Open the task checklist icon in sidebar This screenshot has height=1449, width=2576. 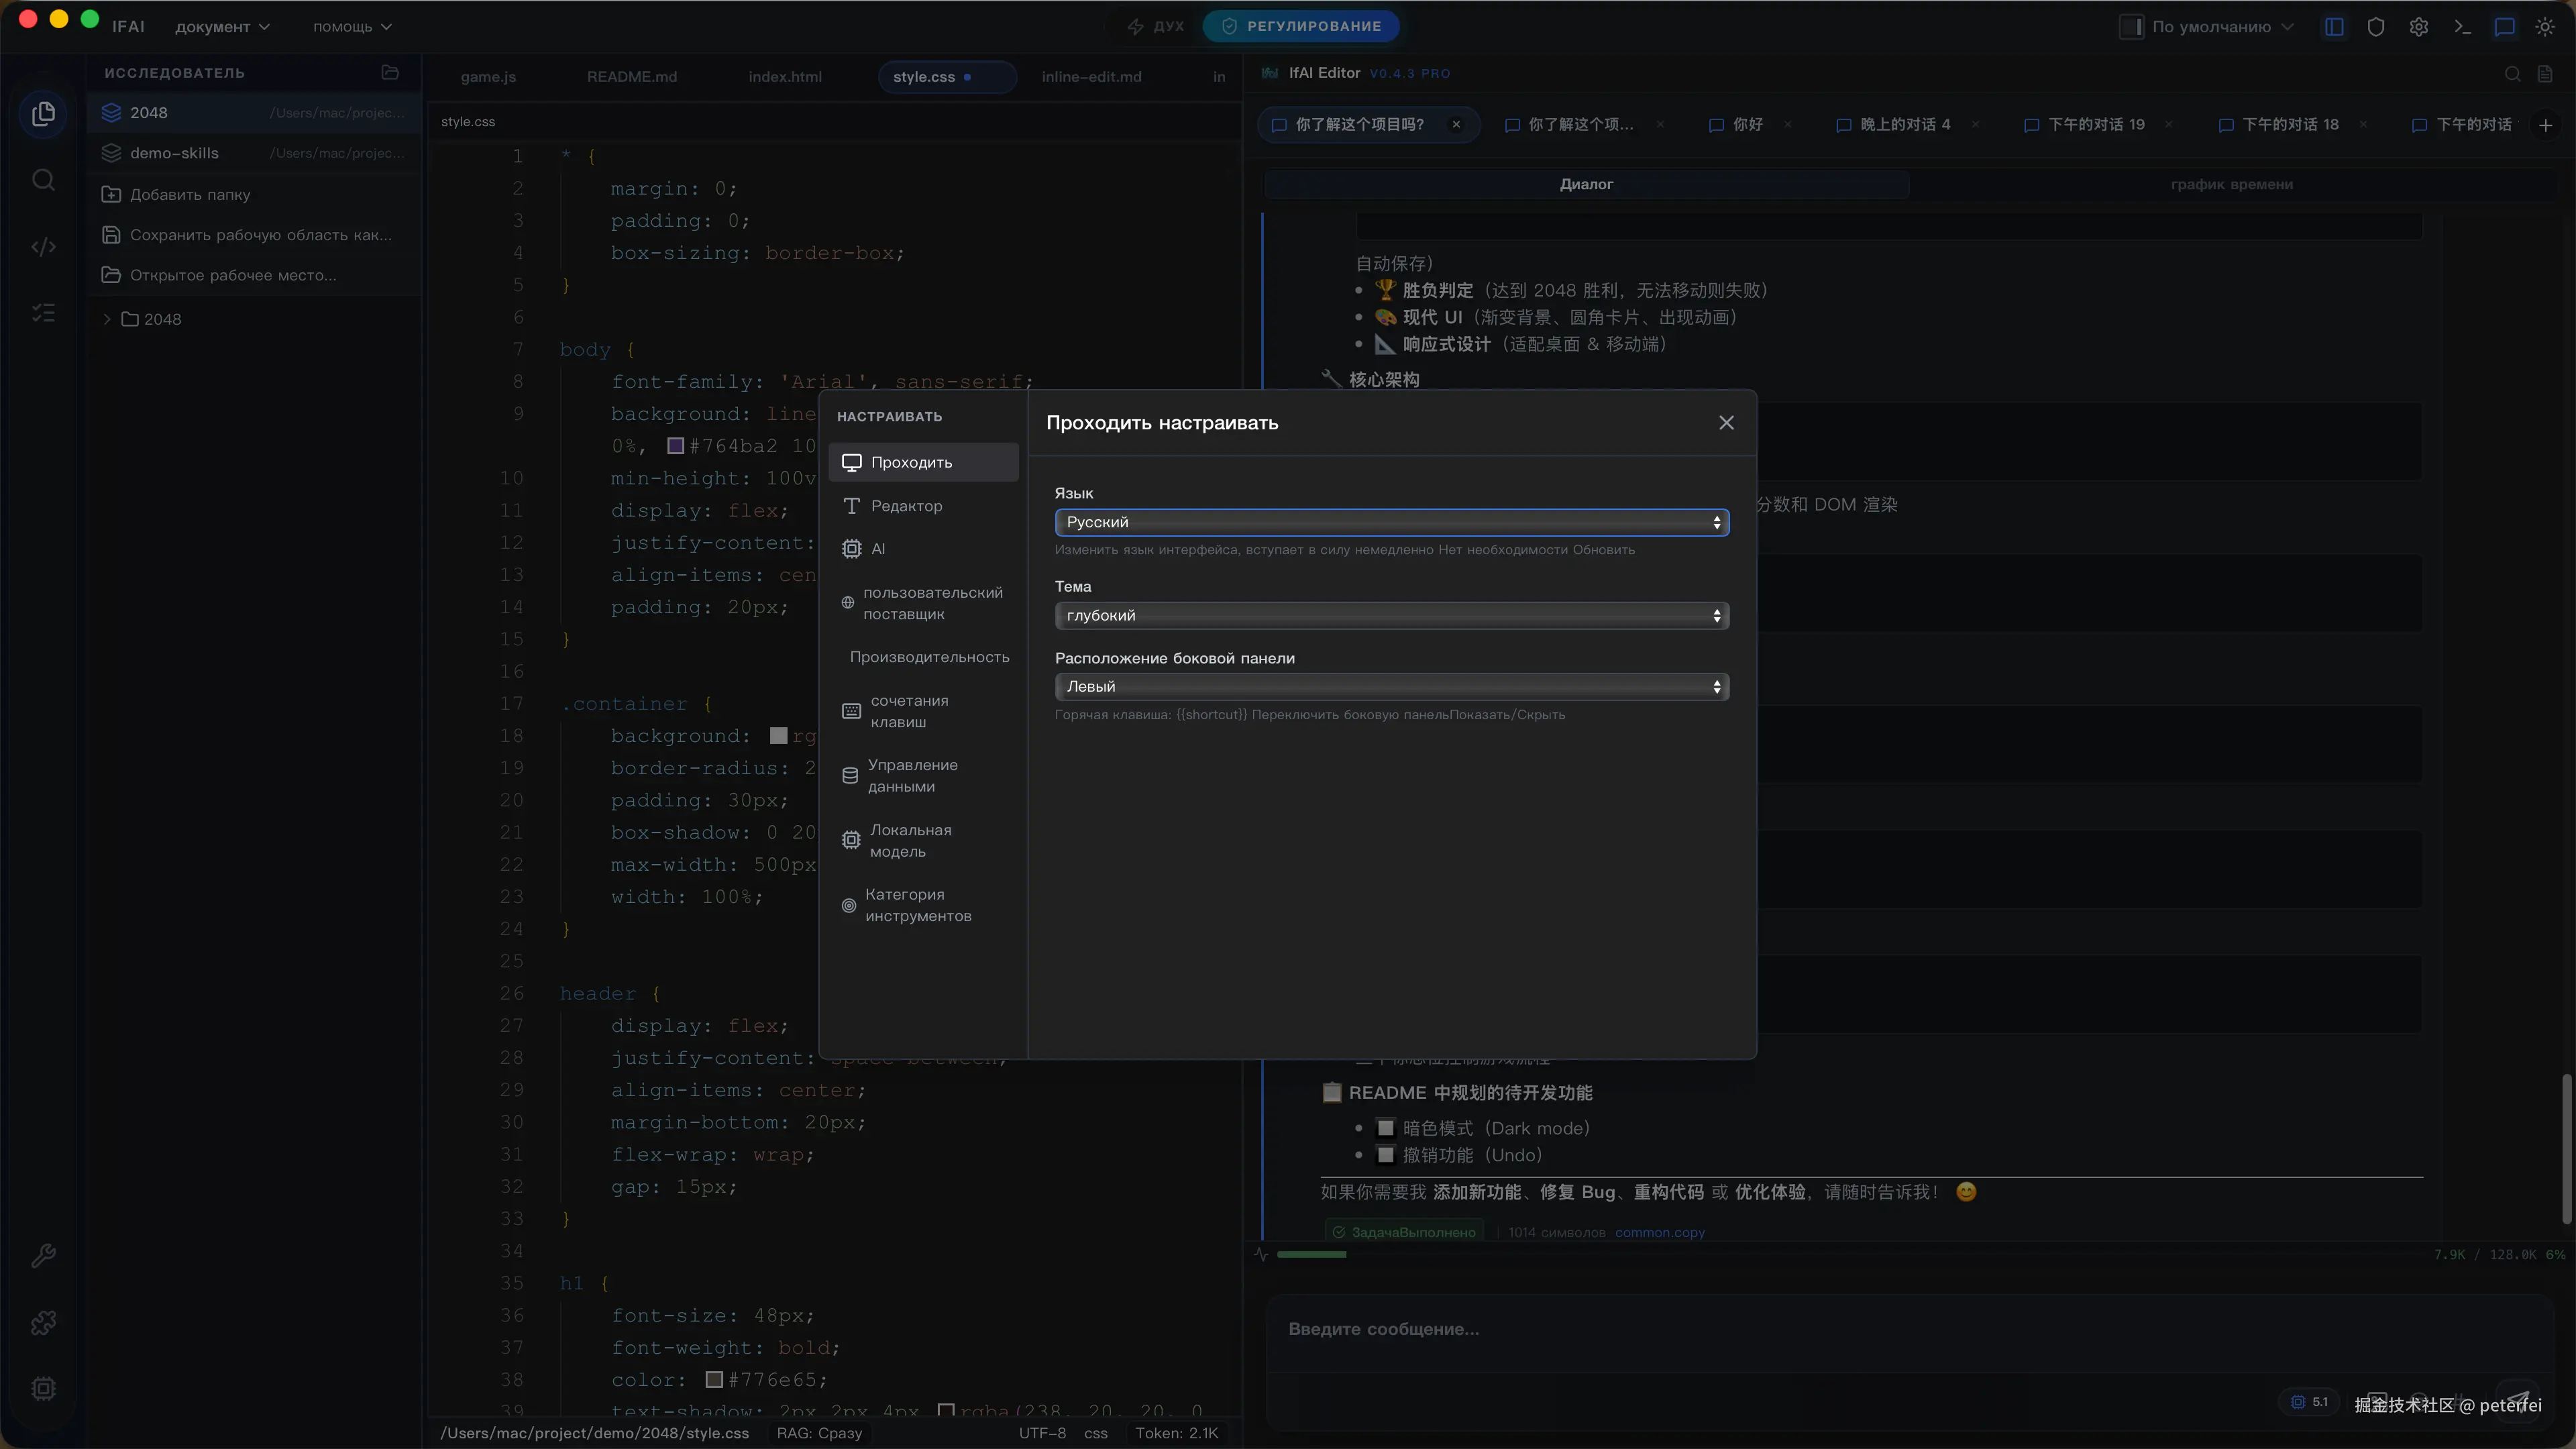[43, 313]
